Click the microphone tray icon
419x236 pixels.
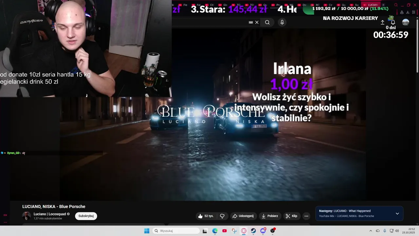385,231
